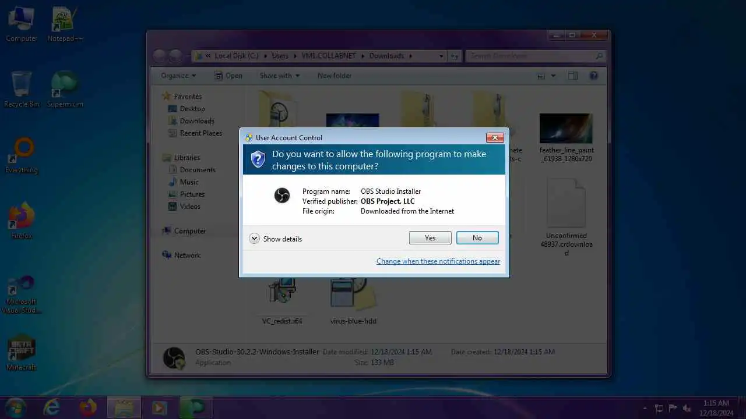Open the Windows Start button
The height and width of the screenshot is (419, 746).
[16, 407]
